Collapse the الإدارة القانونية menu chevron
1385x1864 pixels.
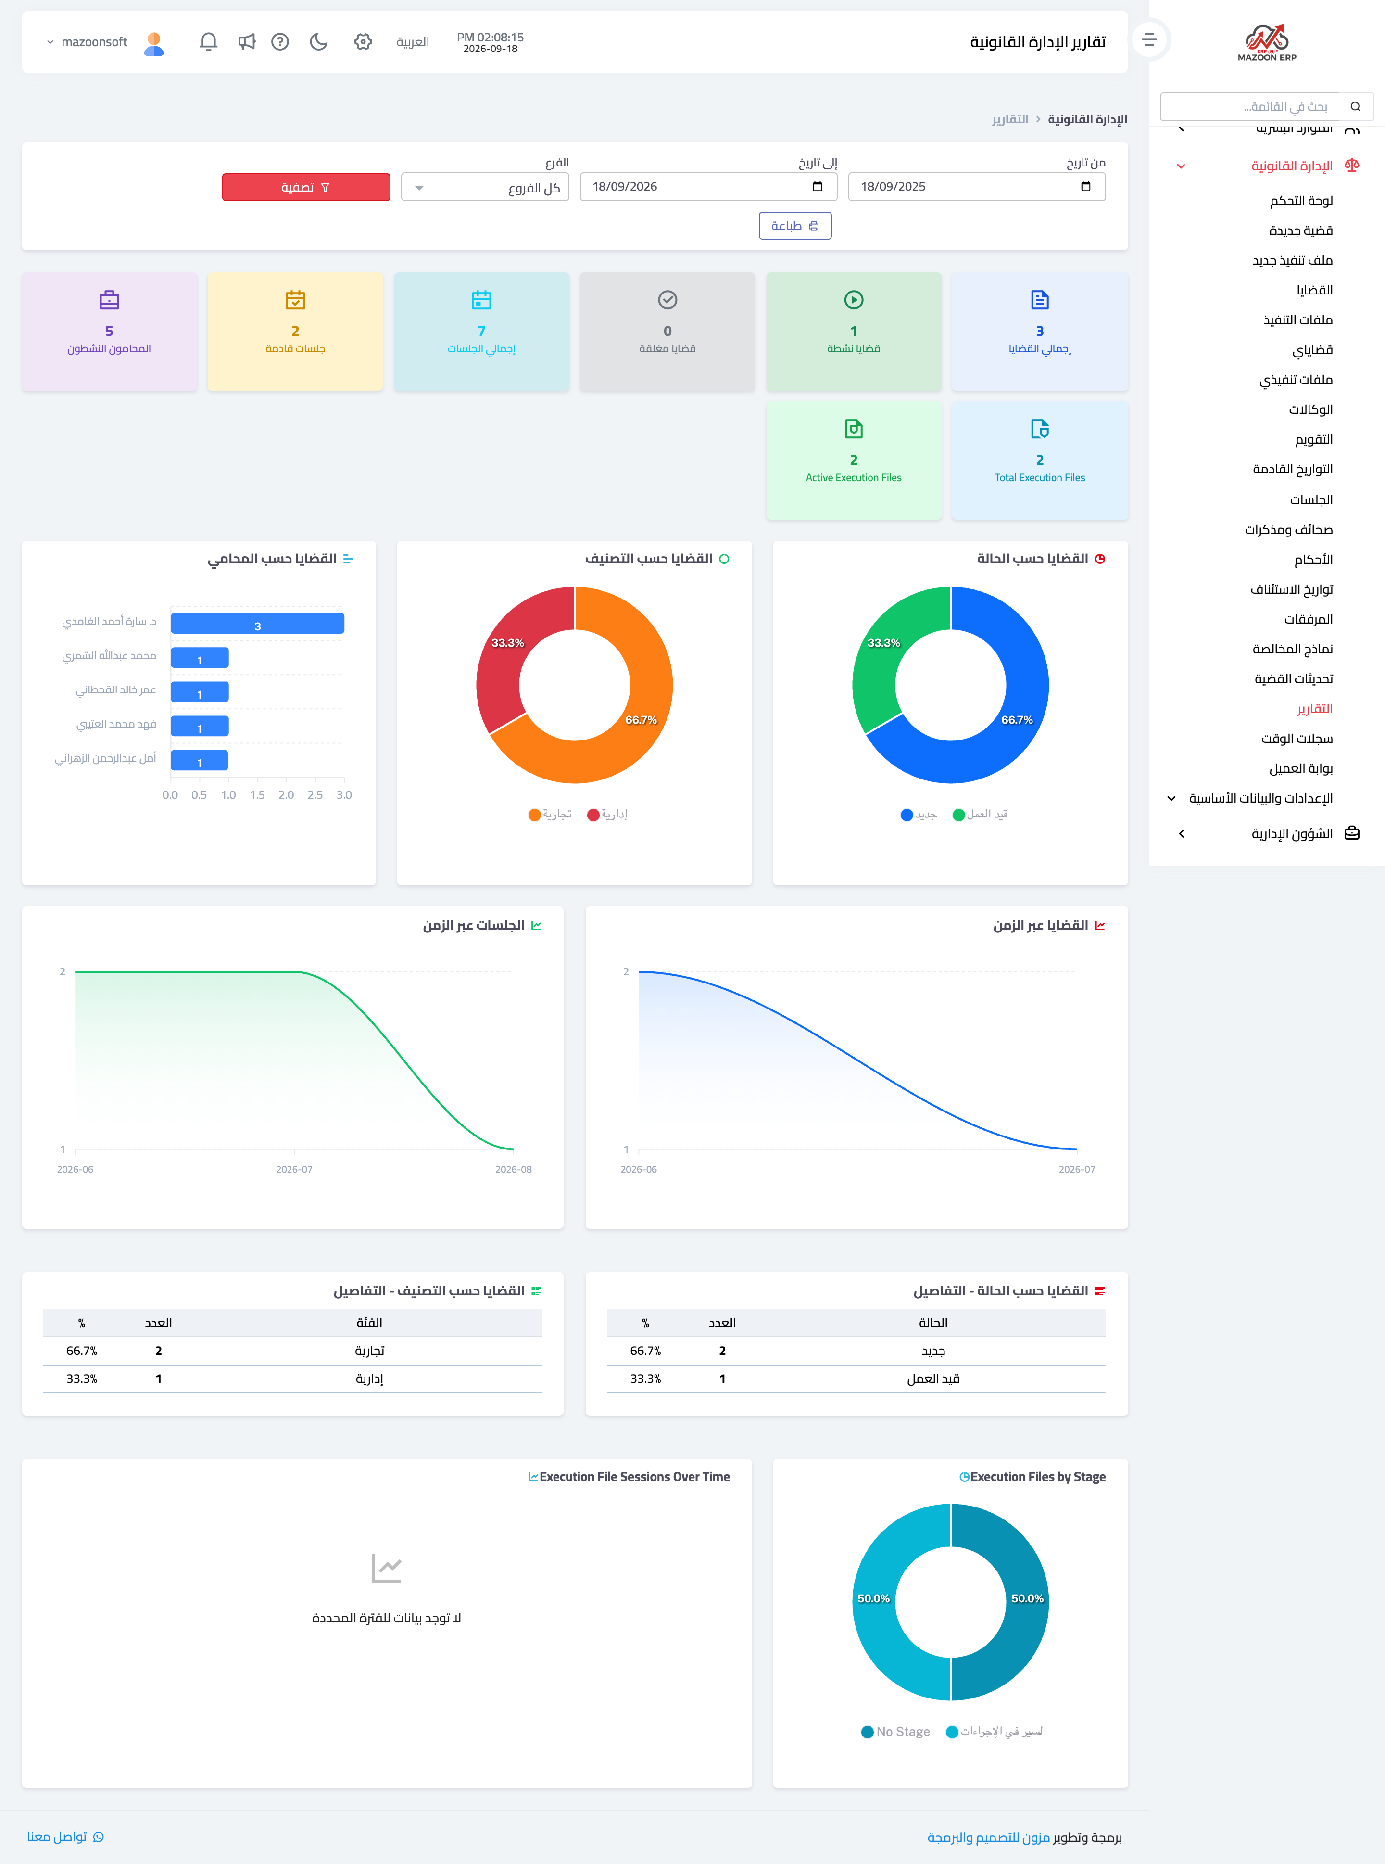pyautogui.click(x=1181, y=165)
